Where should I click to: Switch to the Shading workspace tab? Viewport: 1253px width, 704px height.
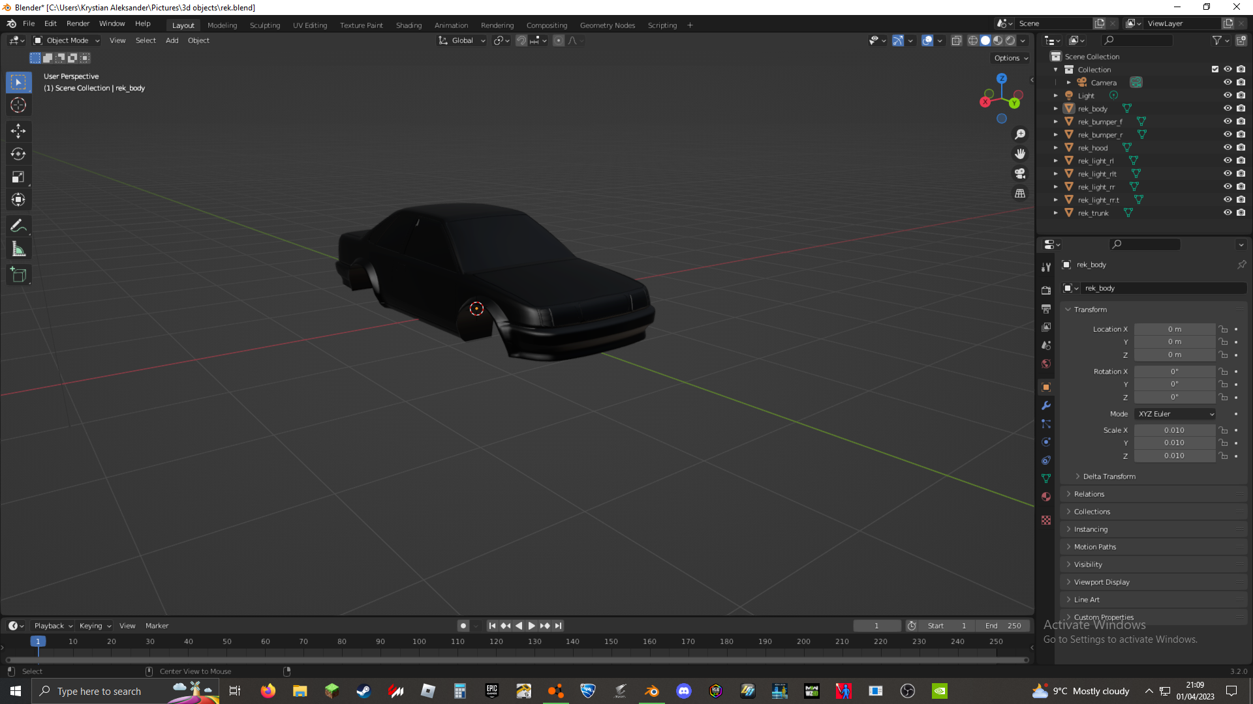click(x=409, y=25)
